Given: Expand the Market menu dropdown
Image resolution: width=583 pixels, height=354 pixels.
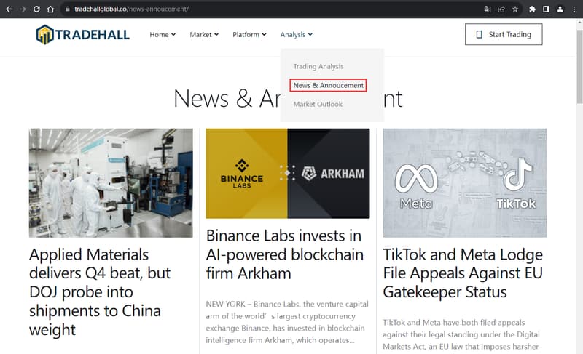Looking at the screenshot, I should coord(204,34).
